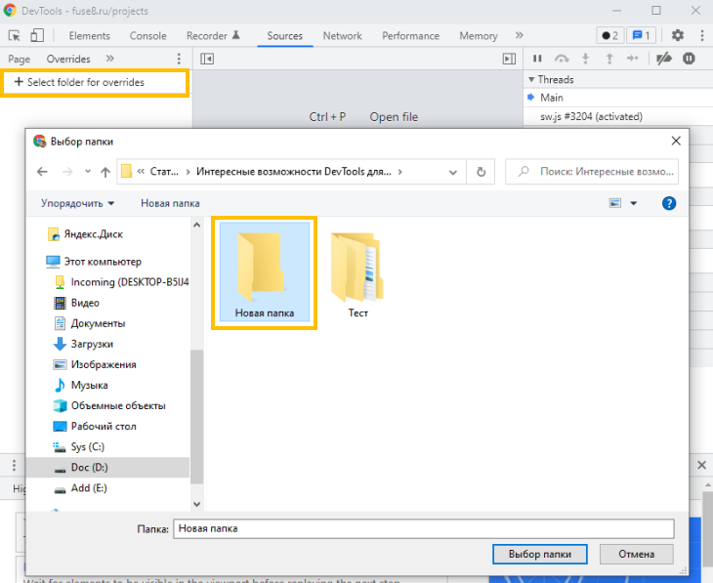Viewport: 713px width, 583px height.
Task: Click the refresh button in folder dialog
Action: tap(481, 172)
